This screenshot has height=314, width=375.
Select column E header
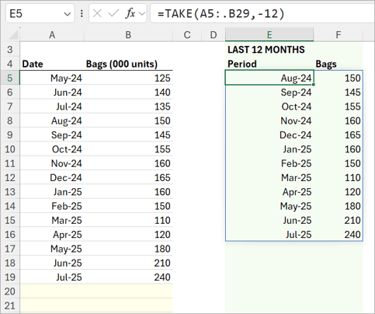[269, 35]
